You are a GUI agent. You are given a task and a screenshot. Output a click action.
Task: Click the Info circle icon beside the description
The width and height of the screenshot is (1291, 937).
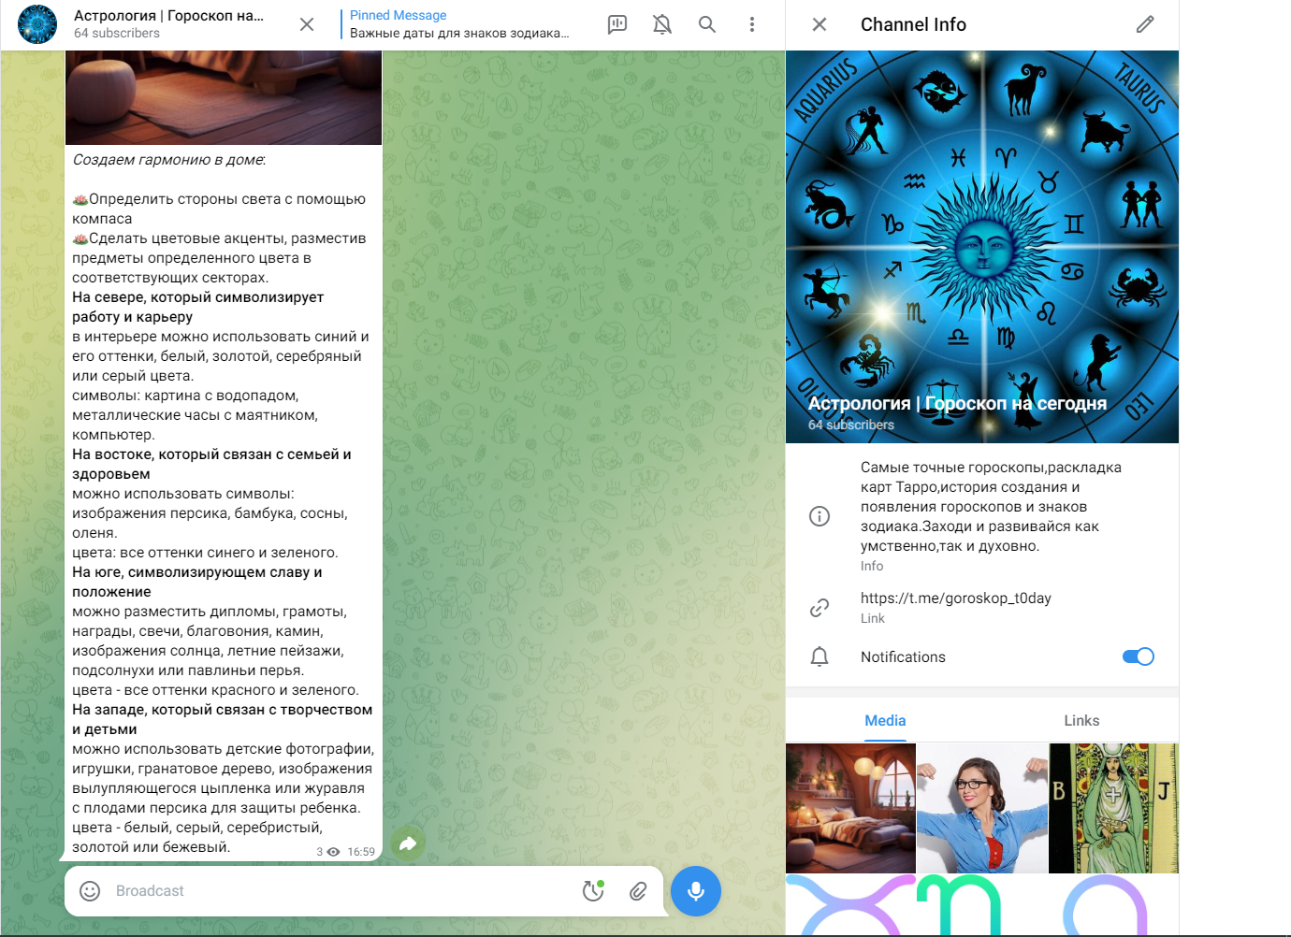(x=820, y=516)
